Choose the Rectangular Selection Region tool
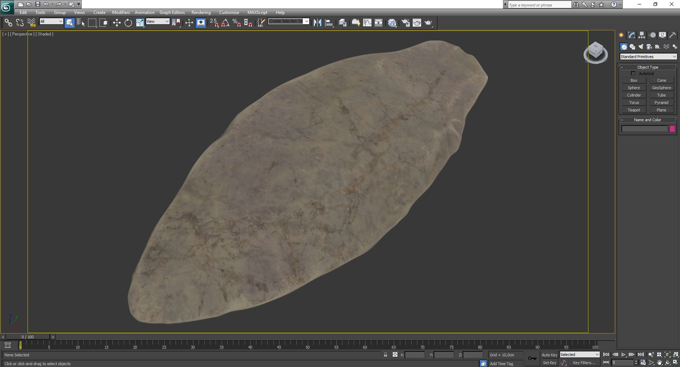This screenshot has width=680, height=367. [x=92, y=23]
